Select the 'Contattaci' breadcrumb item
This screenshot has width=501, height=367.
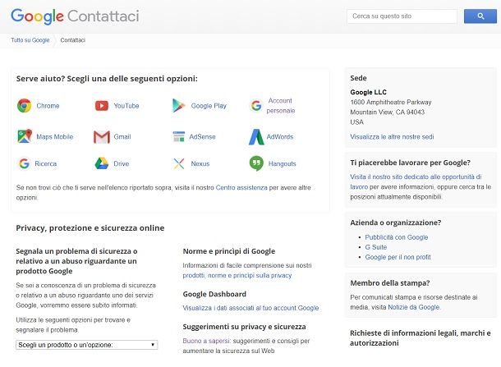72,40
